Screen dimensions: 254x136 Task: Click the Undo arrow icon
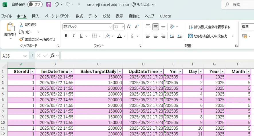[x=57, y=5]
